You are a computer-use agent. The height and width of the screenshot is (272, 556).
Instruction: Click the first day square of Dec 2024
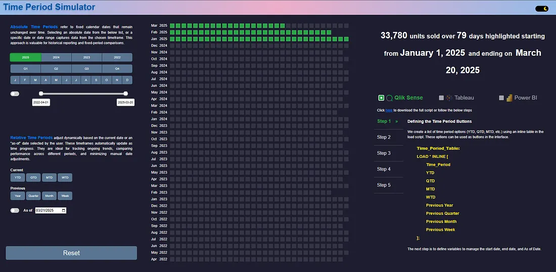click(x=172, y=46)
